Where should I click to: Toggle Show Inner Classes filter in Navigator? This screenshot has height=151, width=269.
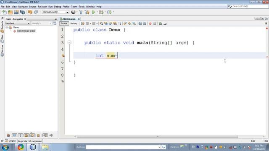[32, 135]
